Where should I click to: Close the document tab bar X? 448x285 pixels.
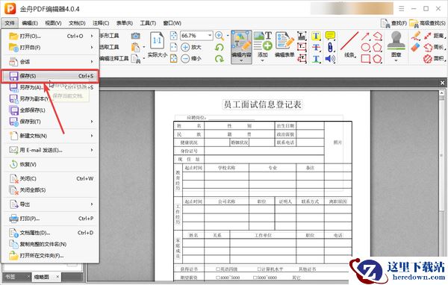click(x=442, y=83)
